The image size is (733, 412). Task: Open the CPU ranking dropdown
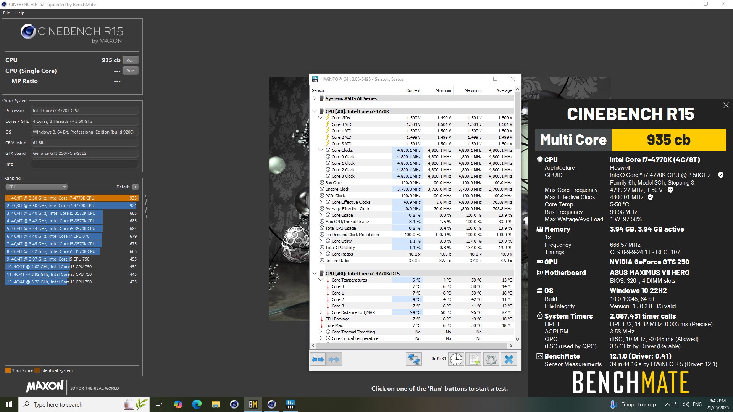tap(37, 187)
